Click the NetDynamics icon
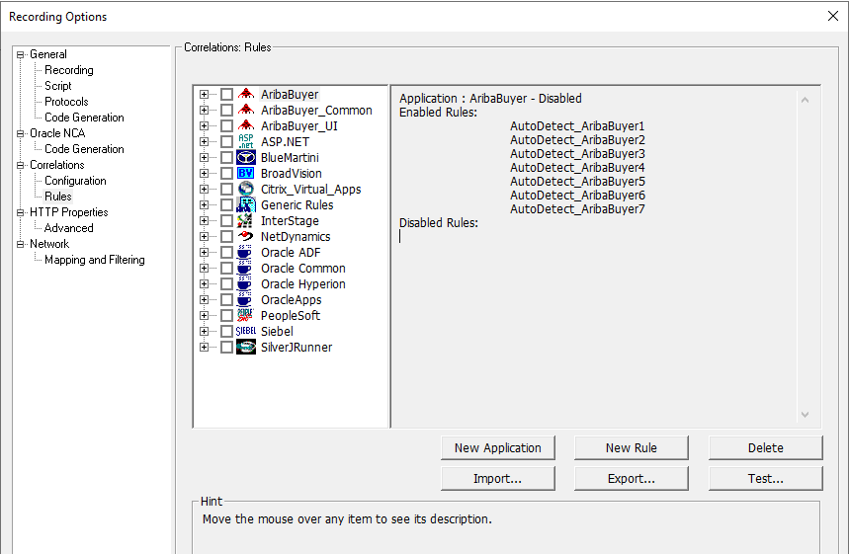This screenshot has width=849, height=554. click(246, 237)
